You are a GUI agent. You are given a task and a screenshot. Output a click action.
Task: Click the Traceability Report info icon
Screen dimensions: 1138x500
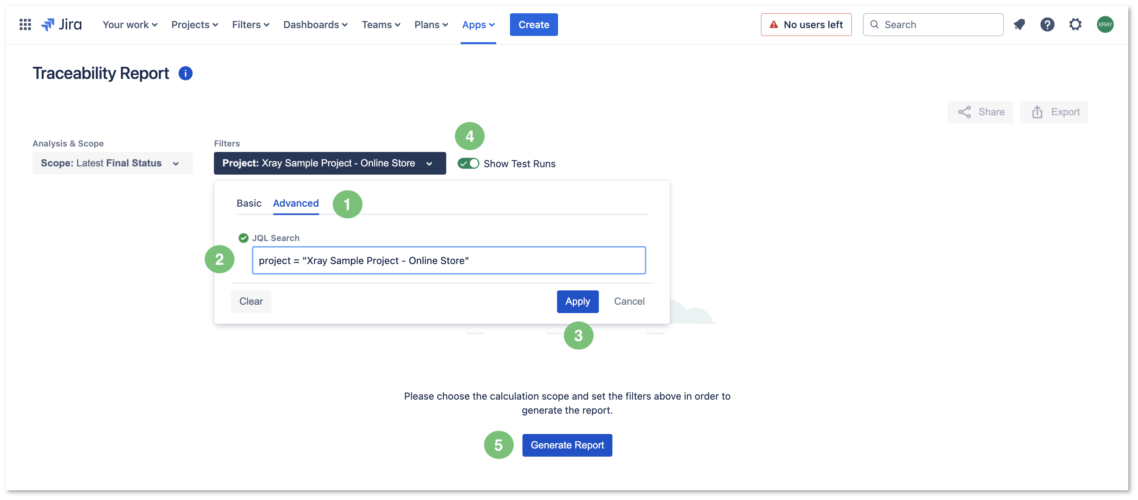point(185,73)
